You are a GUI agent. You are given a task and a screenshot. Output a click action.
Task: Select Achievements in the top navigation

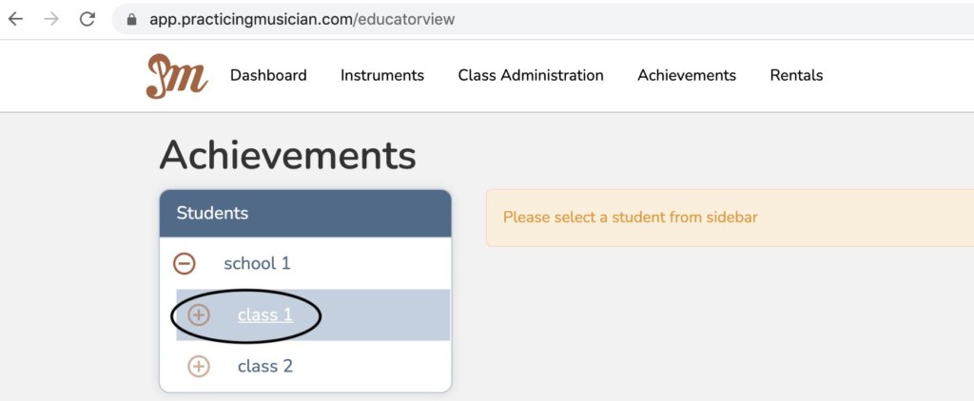click(x=687, y=75)
